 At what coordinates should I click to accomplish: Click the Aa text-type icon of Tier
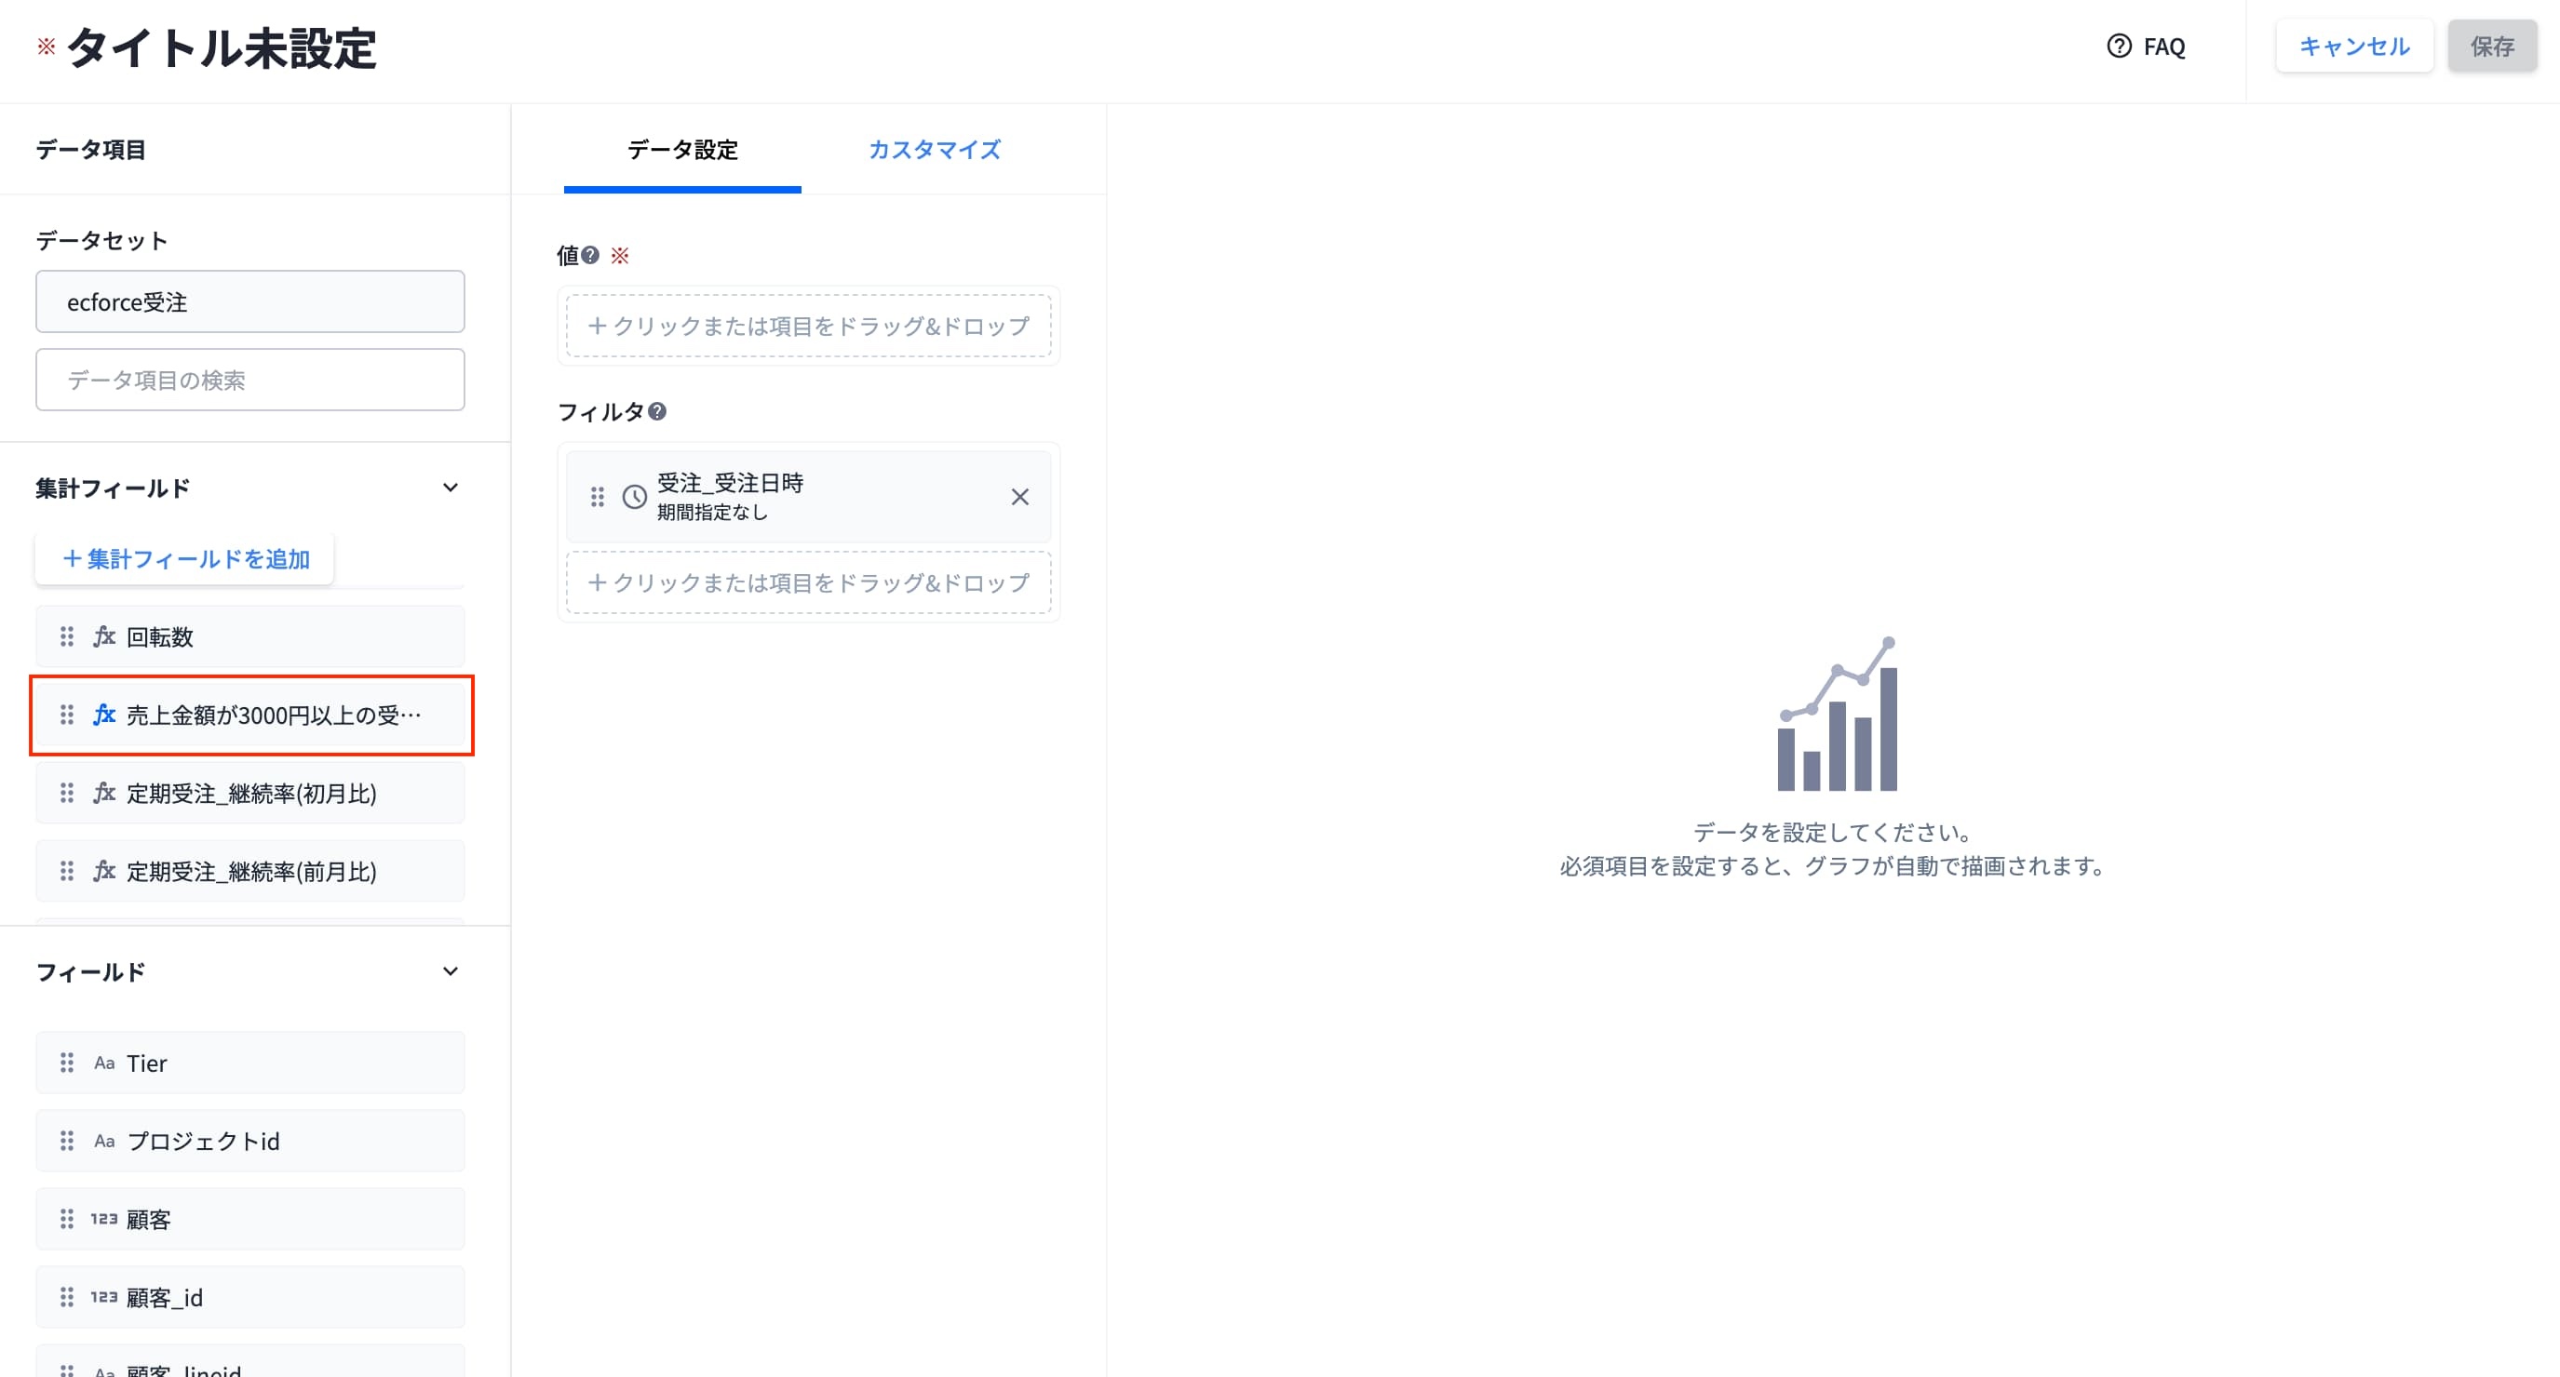point(104,1063)
